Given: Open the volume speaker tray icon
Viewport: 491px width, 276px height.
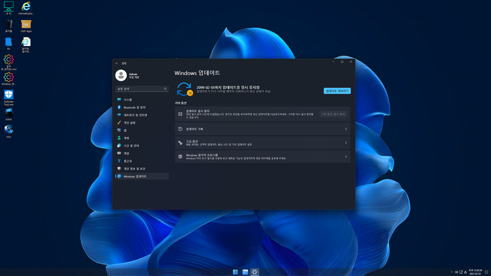Looking at the screenshot, I should 456,272.
